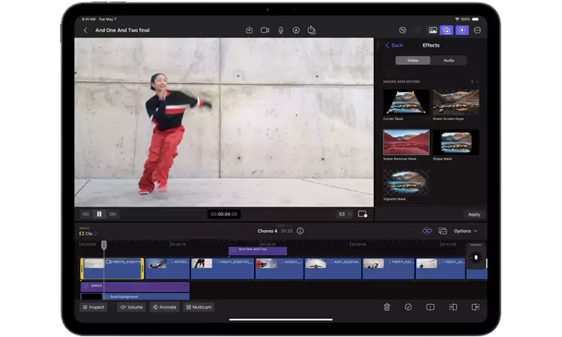The height and width of the screenshot is (337, 562).
Task: Open the more options ellipsis menu
Action: (477, 31)
